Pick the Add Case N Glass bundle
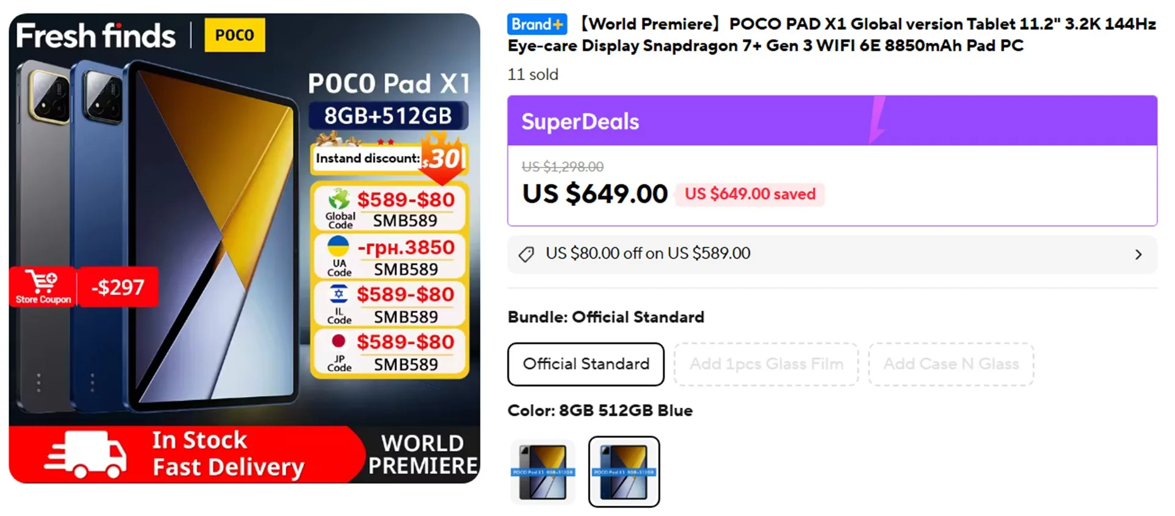The width and height of the screenshot is (1175, 516). pos(951,364)
